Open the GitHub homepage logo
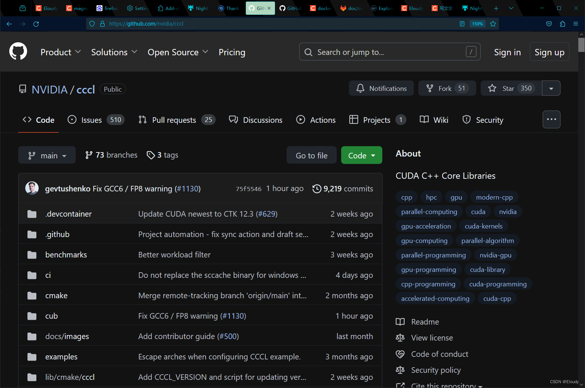The width and height of the screenshot is (585, 388). pyautogui.click(x=18, y=51)
